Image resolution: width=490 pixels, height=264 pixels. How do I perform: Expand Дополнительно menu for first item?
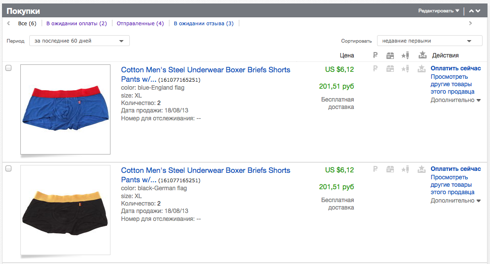pyautogui.click(x=455, y=100)
